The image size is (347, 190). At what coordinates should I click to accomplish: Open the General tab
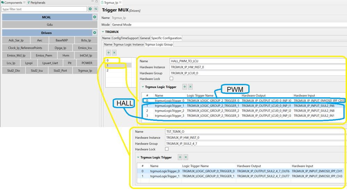pyautogui.click(x=145, y=38)
